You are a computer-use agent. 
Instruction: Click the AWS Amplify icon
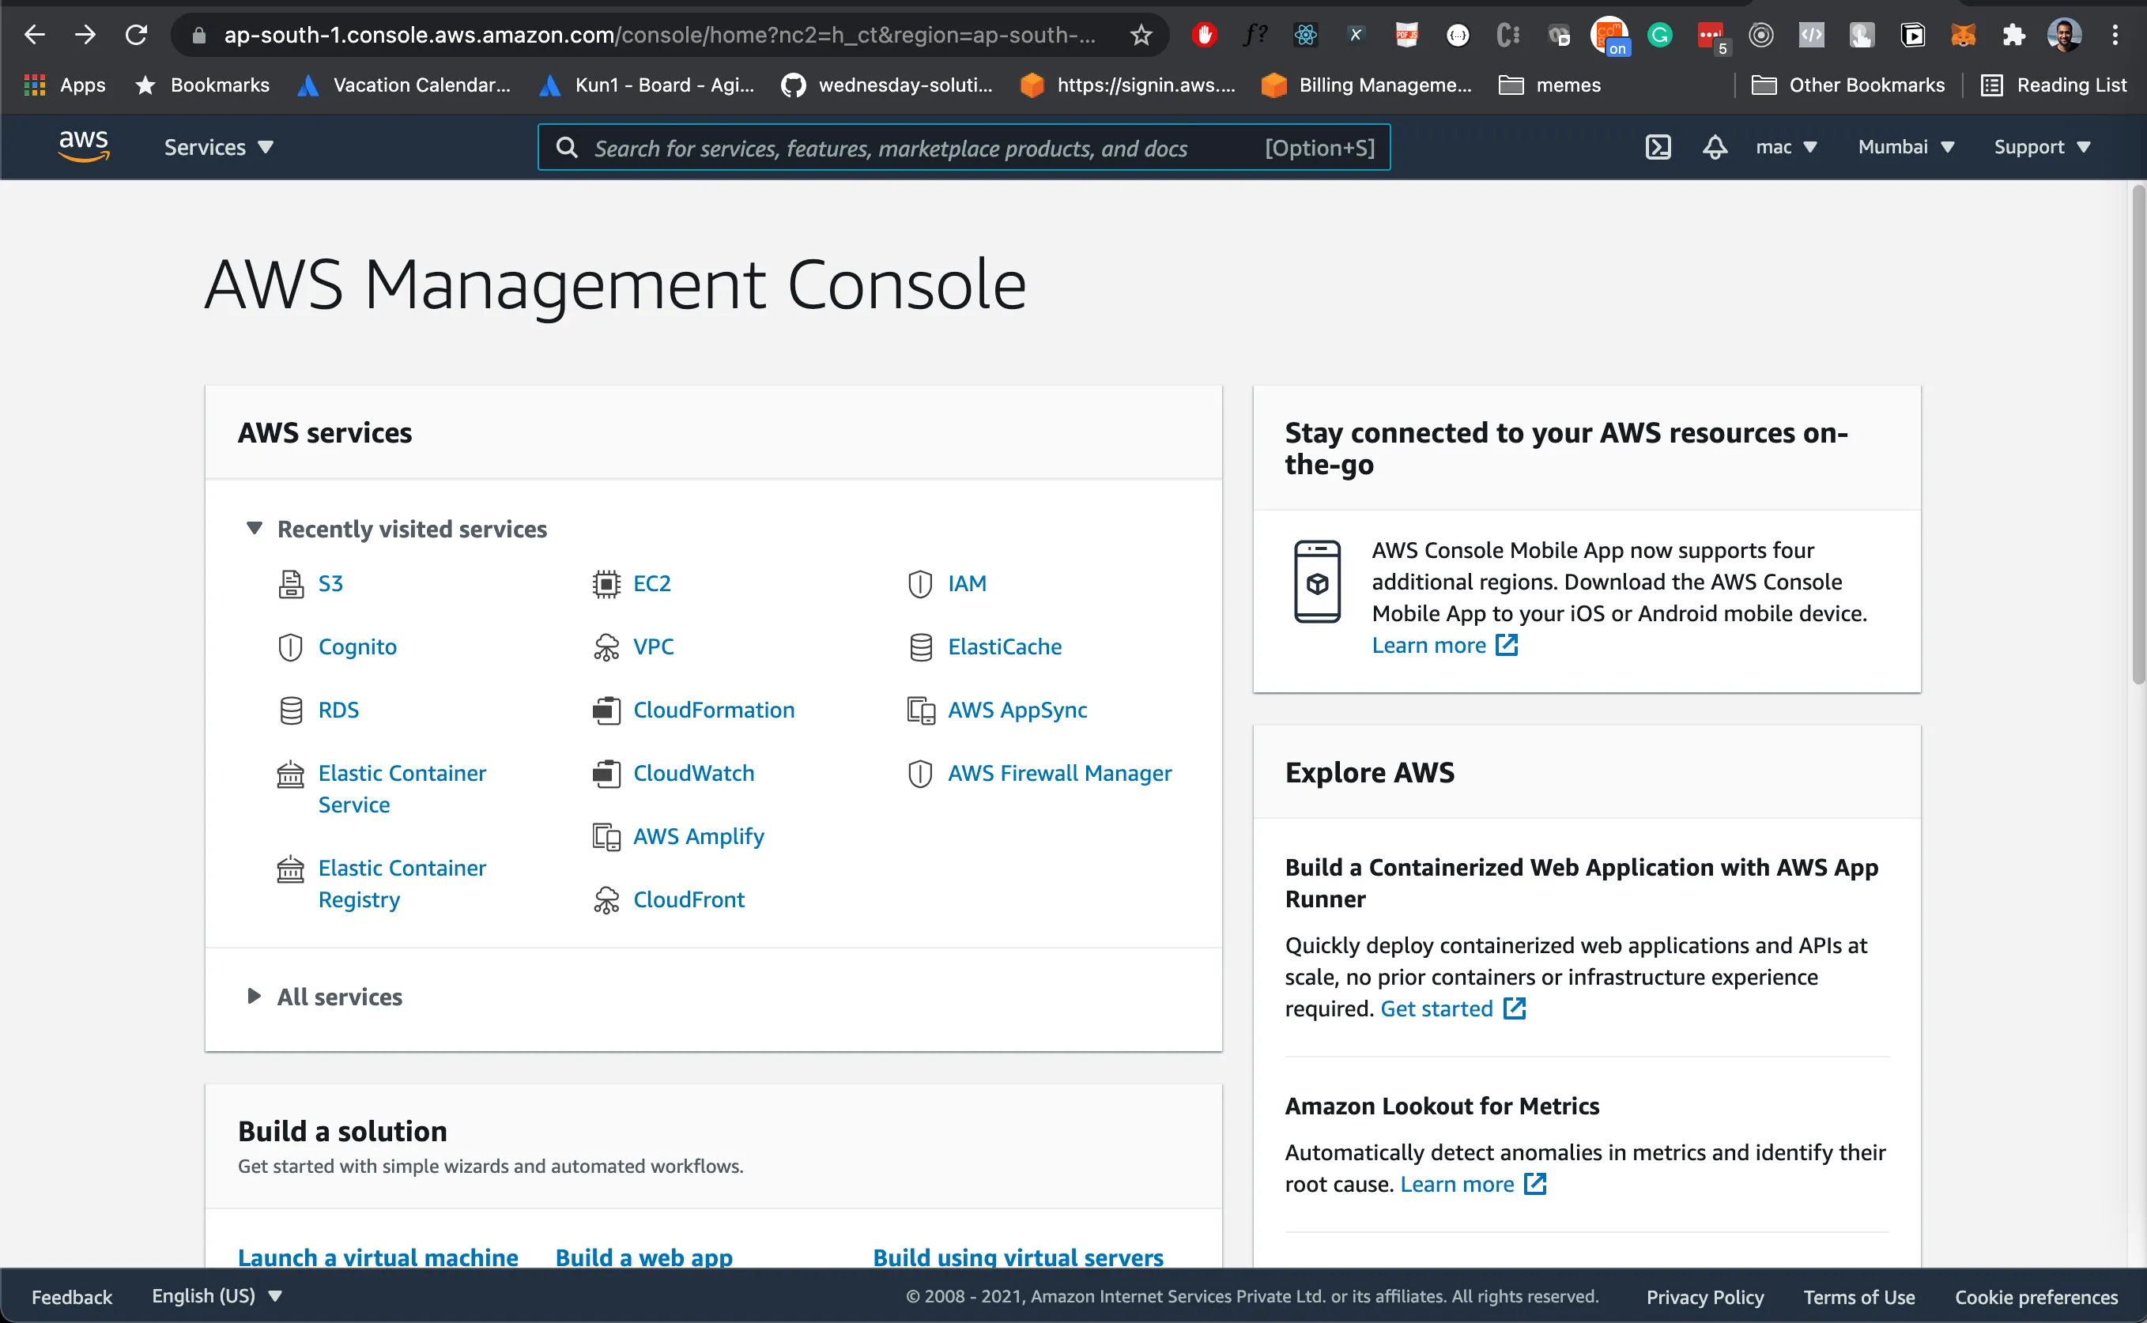coord(606,836)
